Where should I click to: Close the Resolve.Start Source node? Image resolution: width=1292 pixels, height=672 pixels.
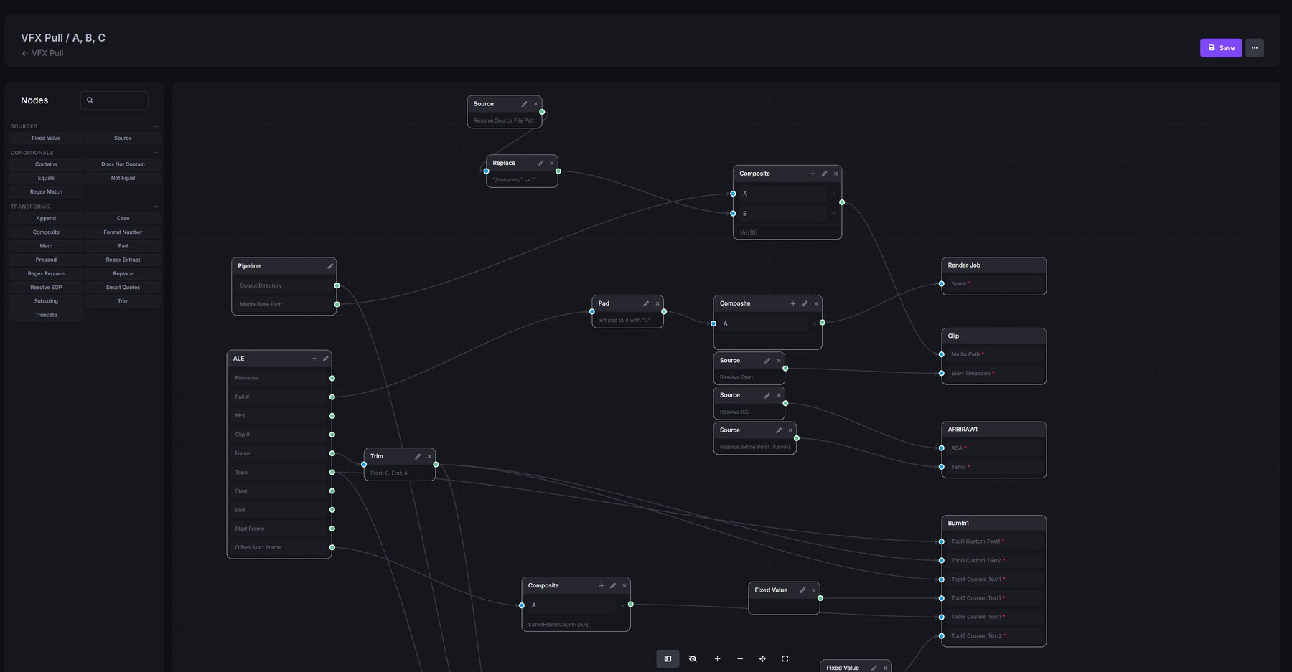(779, 361)
